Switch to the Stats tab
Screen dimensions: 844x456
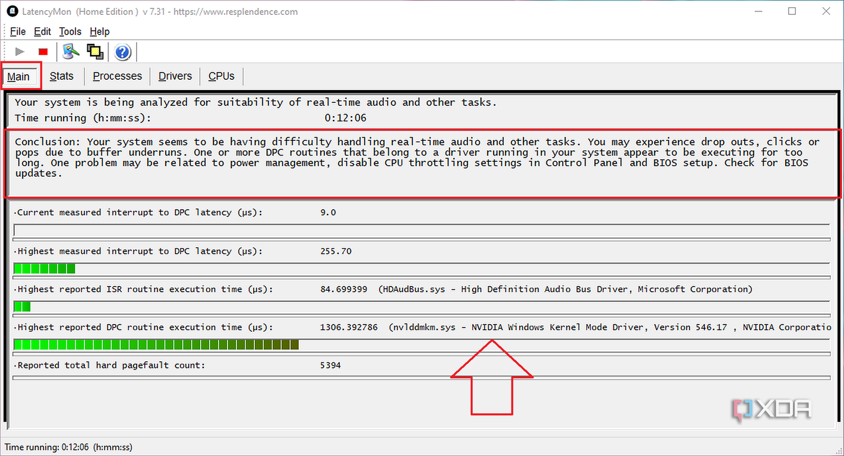(61, 76)
